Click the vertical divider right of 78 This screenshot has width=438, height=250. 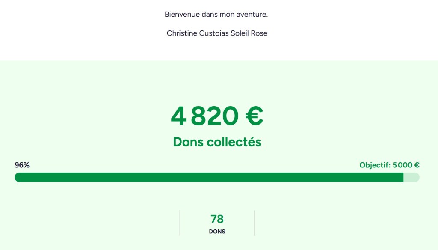255,223
